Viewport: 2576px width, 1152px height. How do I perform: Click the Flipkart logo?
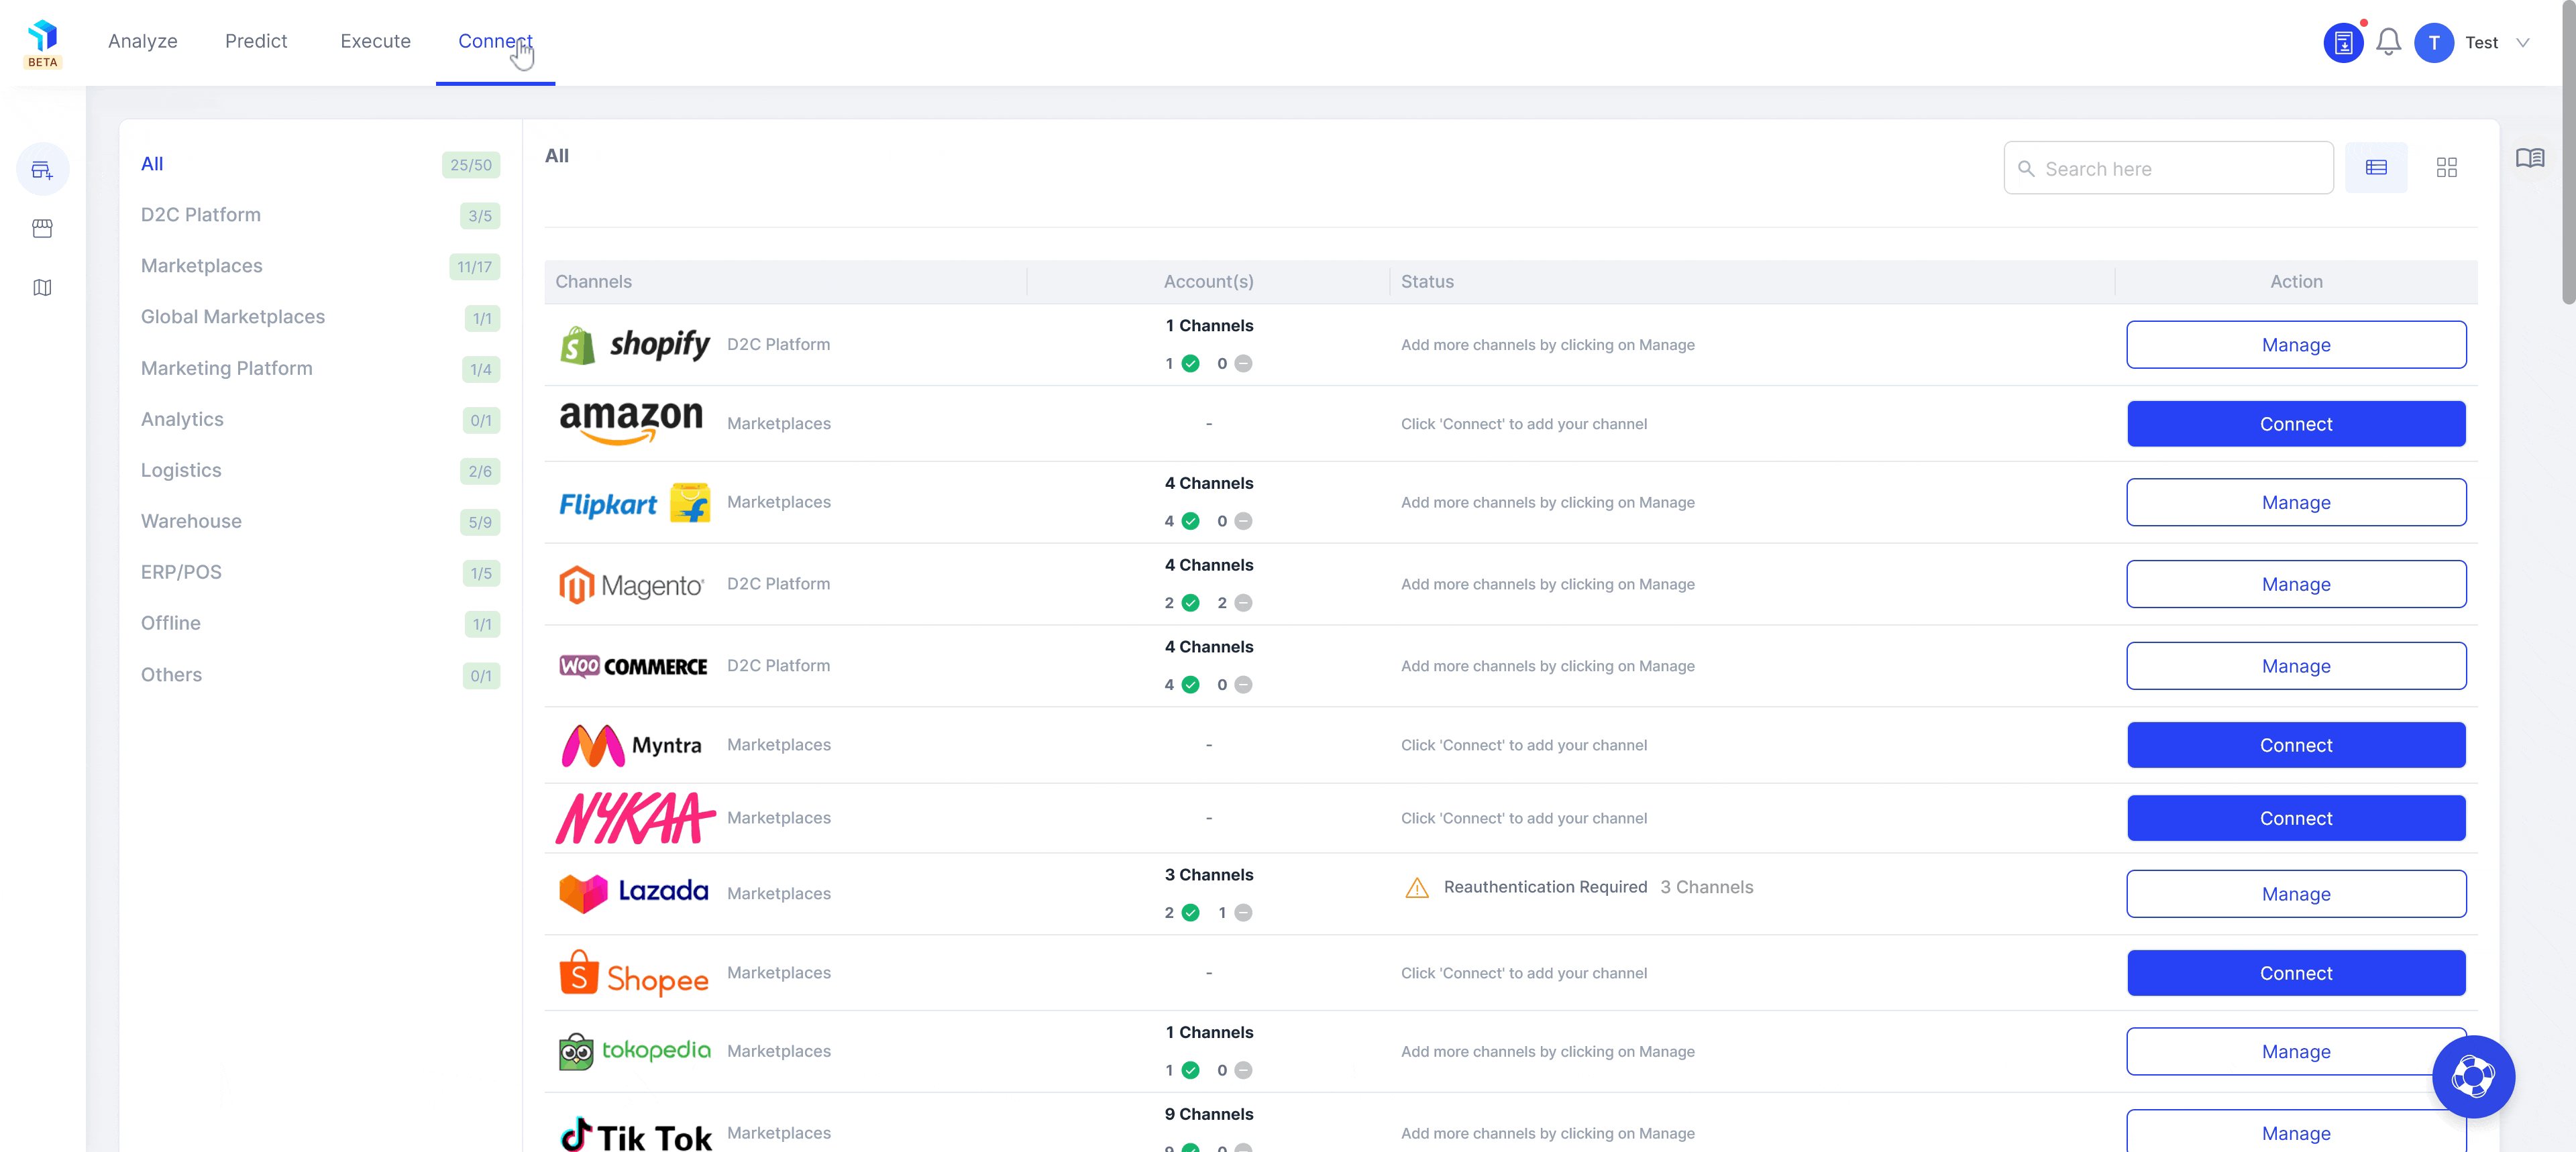coord(635,502)
